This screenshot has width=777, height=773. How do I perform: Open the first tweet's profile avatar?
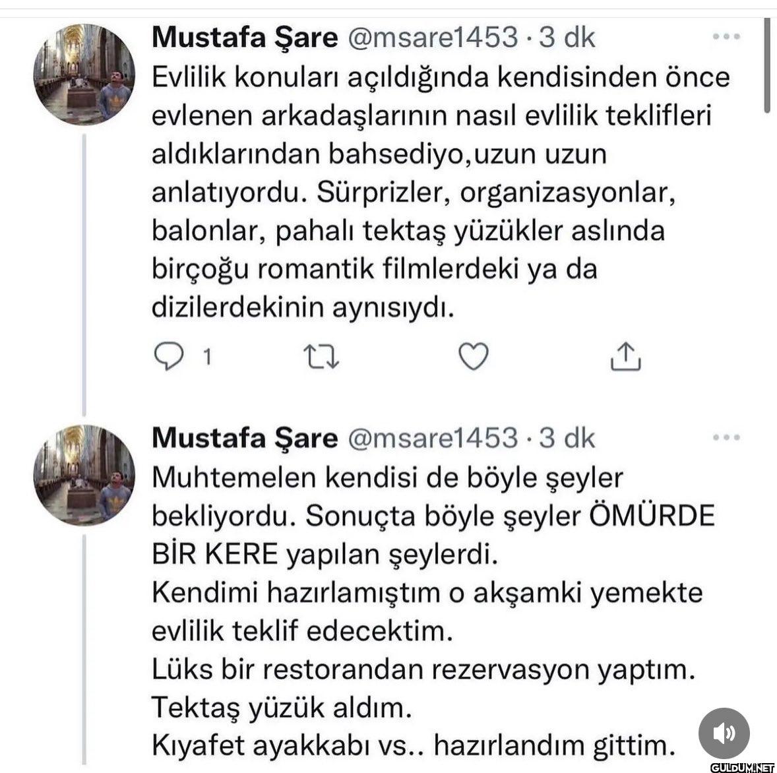coord(84,75)
